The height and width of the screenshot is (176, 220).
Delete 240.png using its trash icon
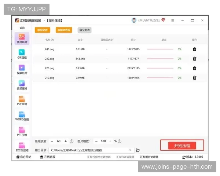click(194, 49)
